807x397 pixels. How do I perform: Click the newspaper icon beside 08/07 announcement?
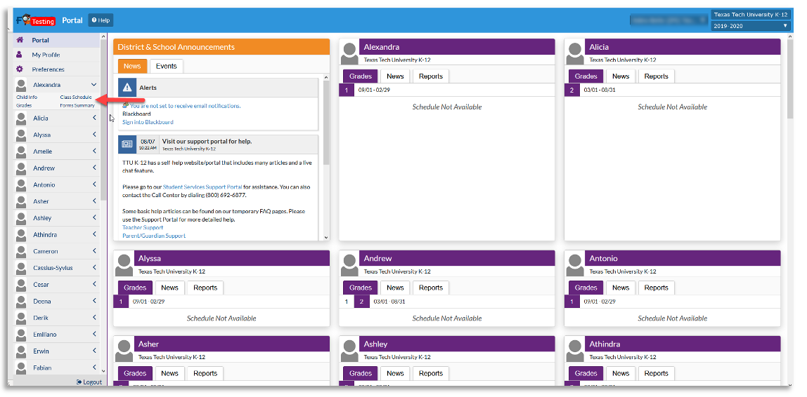point(127,144)
